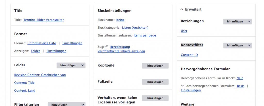
Task: Open the Beziehungen hinzufügen dropdown arrow
Action: pos(249,22)
